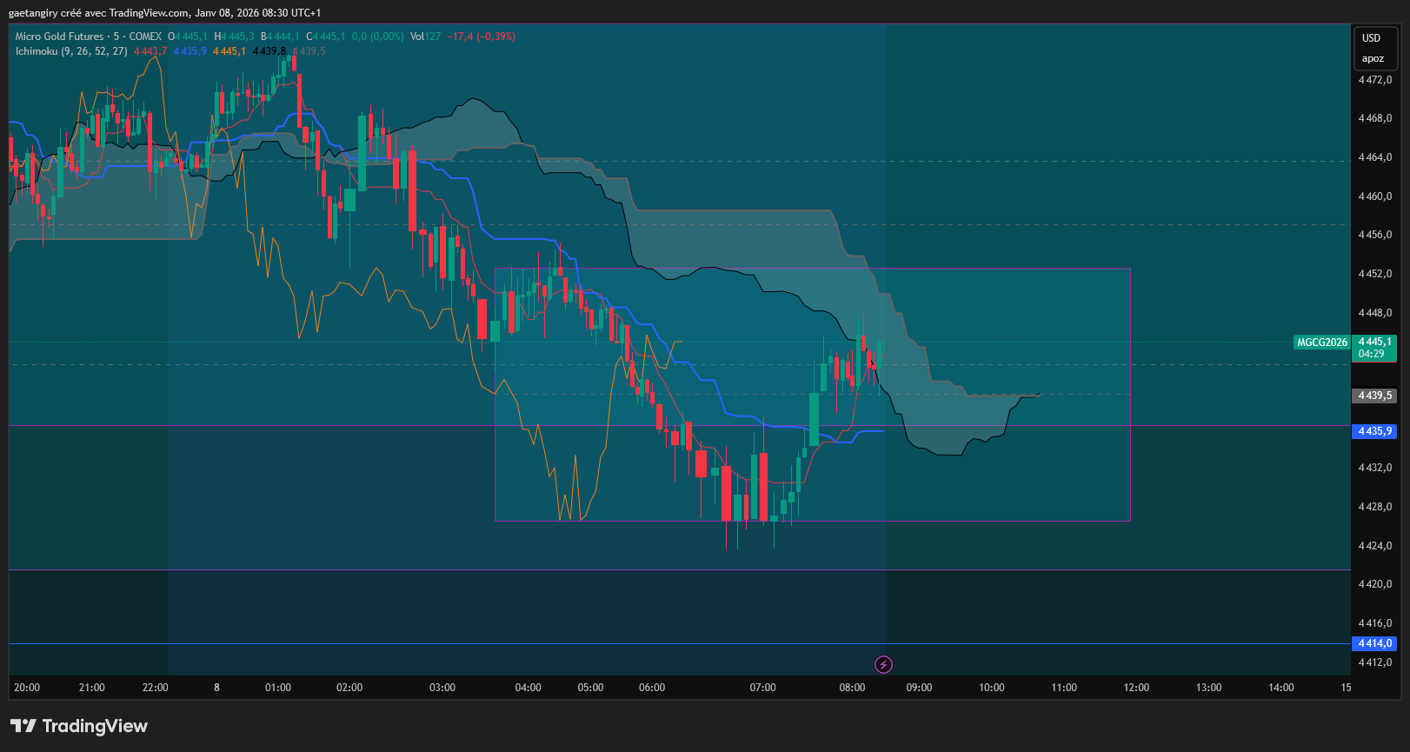Click the 09:00 time axis label
This screenshot has height=752, width=1410.
point(920,688)
